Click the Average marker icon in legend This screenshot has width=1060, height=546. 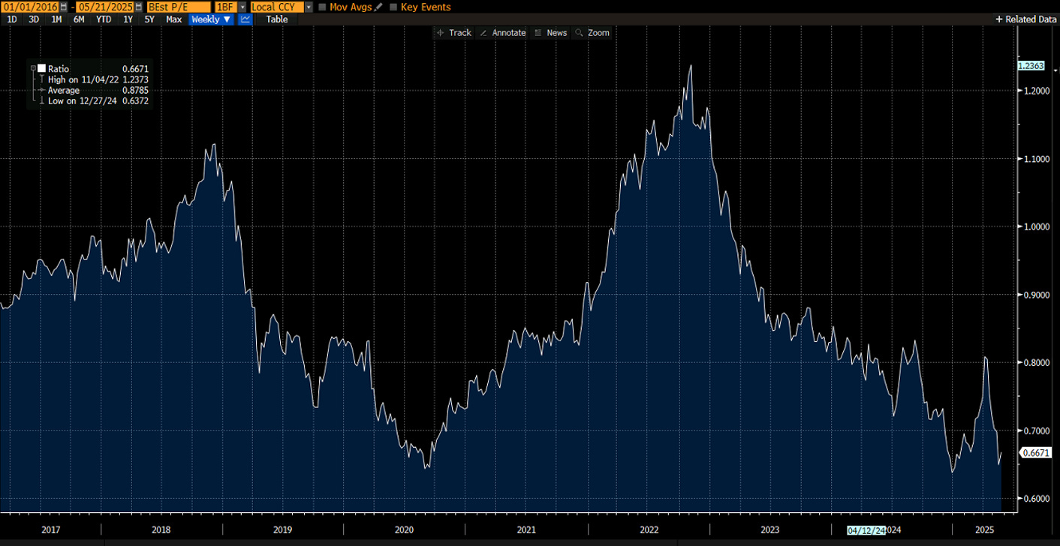click(41, 90)
